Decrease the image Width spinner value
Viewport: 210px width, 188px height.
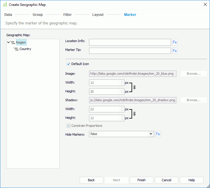point(122,84)
